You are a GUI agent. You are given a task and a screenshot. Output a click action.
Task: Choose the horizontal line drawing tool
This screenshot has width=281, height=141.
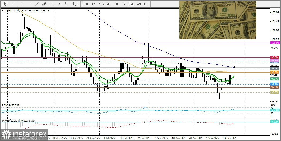click(x=29, y=4)
